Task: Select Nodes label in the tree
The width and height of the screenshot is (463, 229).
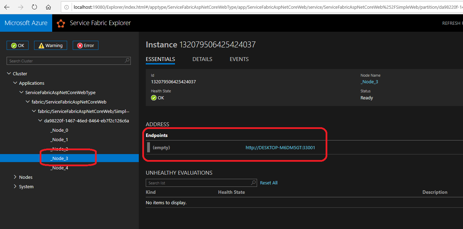Action: pyautogui.click(x=26, y=177)
